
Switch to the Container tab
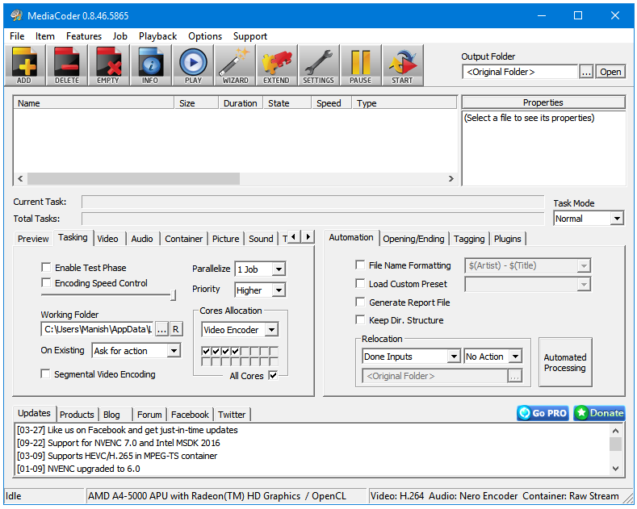183,239
